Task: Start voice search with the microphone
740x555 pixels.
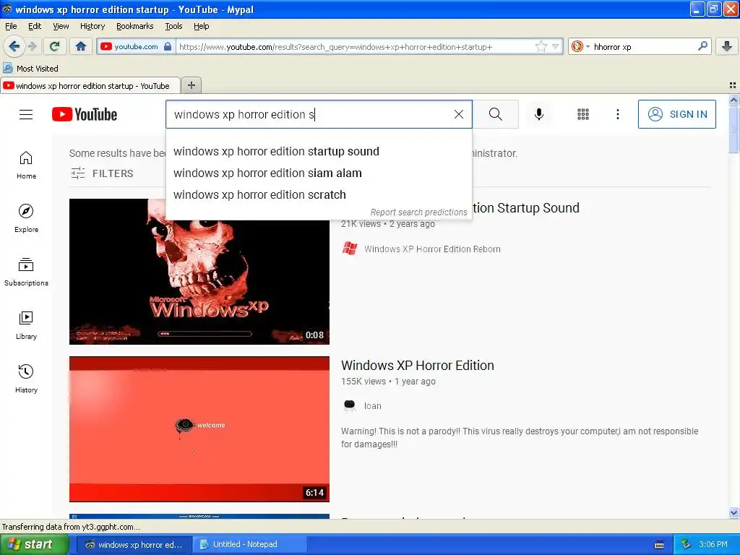Action: point(539,114)
